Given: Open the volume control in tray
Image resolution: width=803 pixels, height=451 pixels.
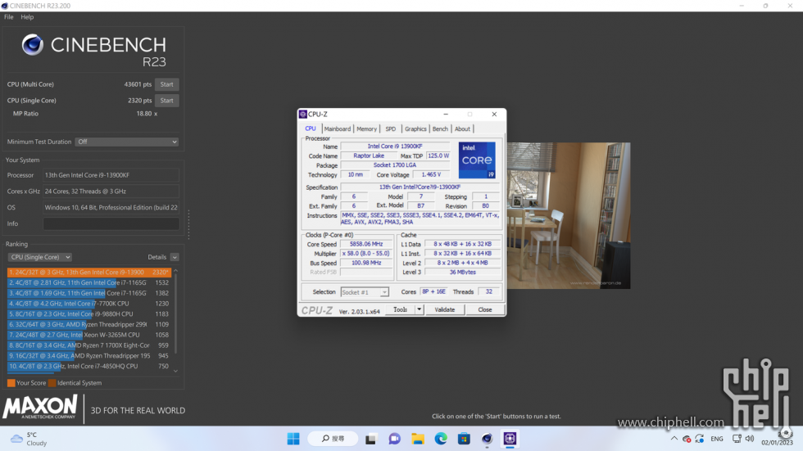Looking at the screenshot, I should [750, 439].
